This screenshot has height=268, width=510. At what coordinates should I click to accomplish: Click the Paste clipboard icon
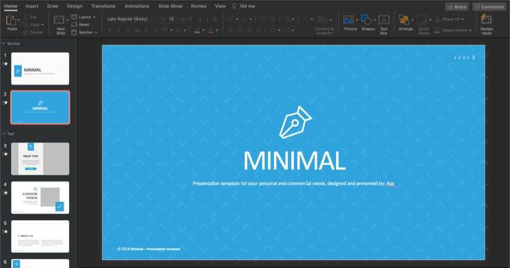click(x=11, y=22)
